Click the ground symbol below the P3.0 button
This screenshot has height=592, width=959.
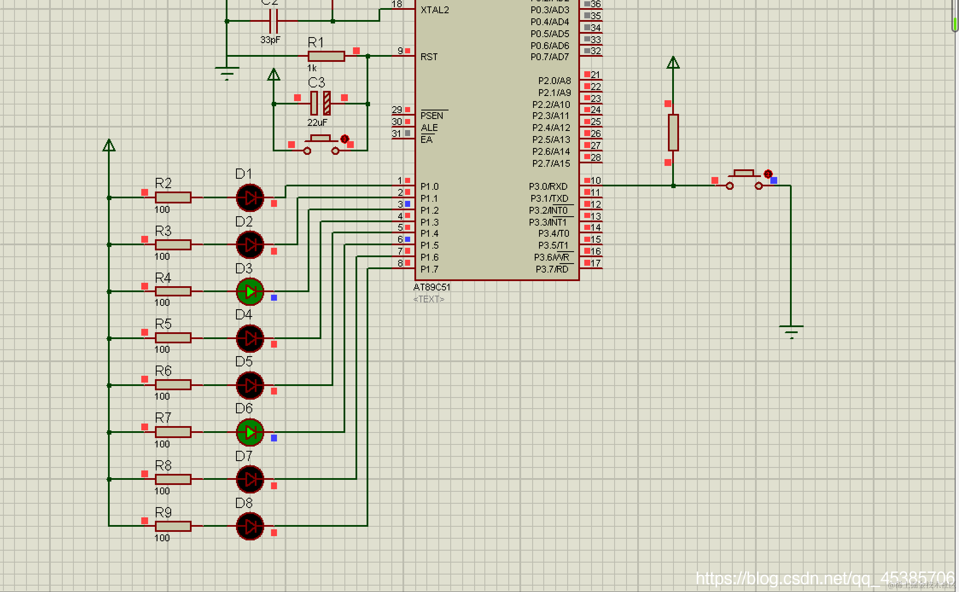coord(791,331)
